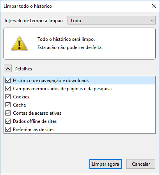Click the dropdown arrow next to Tudo
This screenshot has width=160, height=175.
coord(152,21)
